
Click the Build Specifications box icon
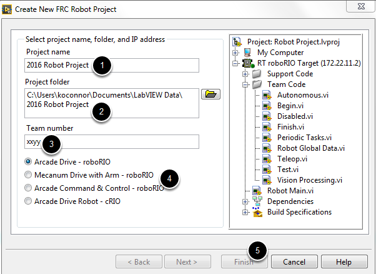click(257, 212)
